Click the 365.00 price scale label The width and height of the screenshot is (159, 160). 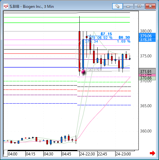tap(146, 106)
